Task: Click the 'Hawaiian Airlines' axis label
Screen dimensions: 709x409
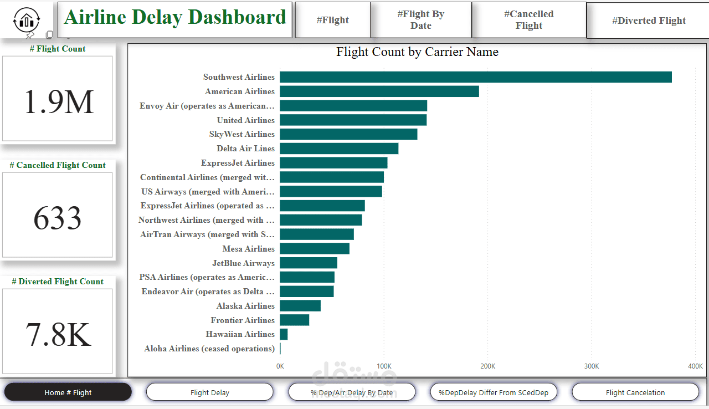Action: (x=240, y=334)
